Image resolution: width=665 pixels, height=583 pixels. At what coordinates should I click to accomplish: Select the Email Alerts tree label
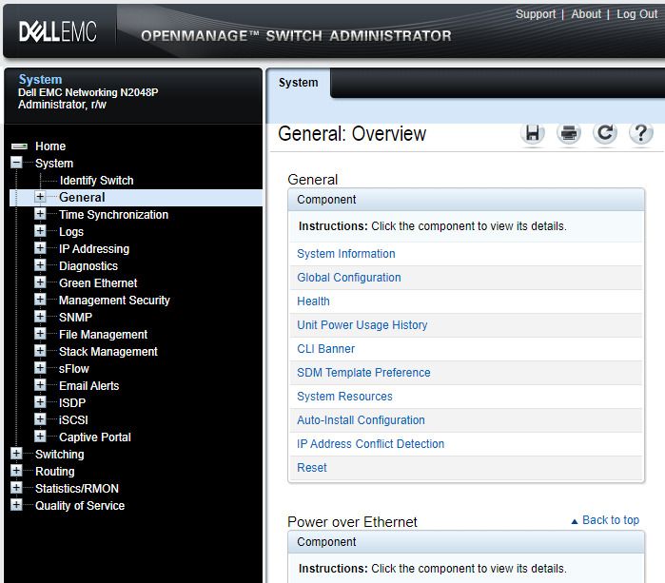(x=89, y=386)
